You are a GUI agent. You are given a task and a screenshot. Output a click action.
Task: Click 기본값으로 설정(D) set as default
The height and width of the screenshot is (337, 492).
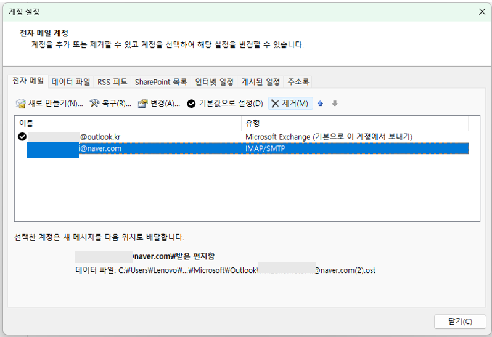[224, 104]
